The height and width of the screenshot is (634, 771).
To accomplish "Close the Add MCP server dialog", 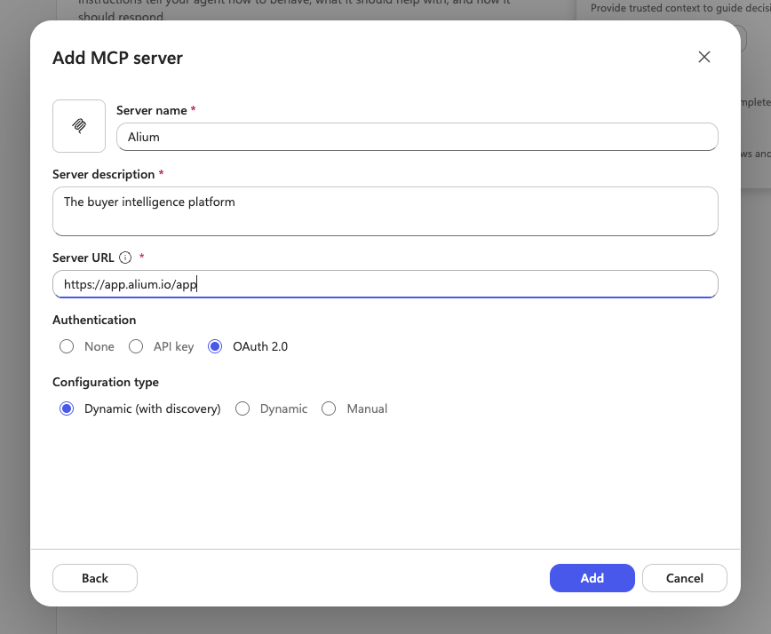I will 704,57.
